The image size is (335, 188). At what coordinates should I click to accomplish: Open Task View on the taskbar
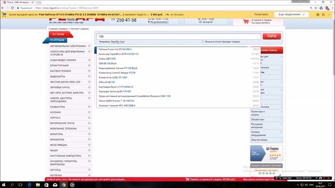point(20,185)
